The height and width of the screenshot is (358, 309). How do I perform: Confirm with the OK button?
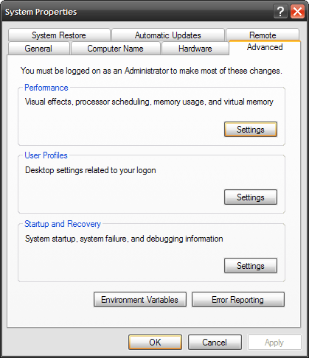click(155, 343)
